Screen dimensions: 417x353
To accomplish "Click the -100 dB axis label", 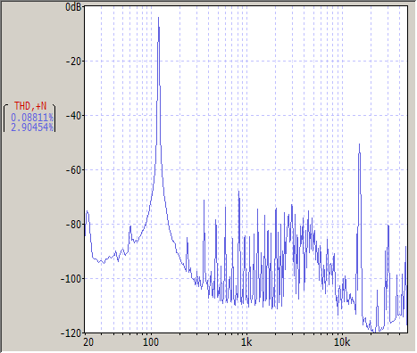I will click(x=71, y=279).
